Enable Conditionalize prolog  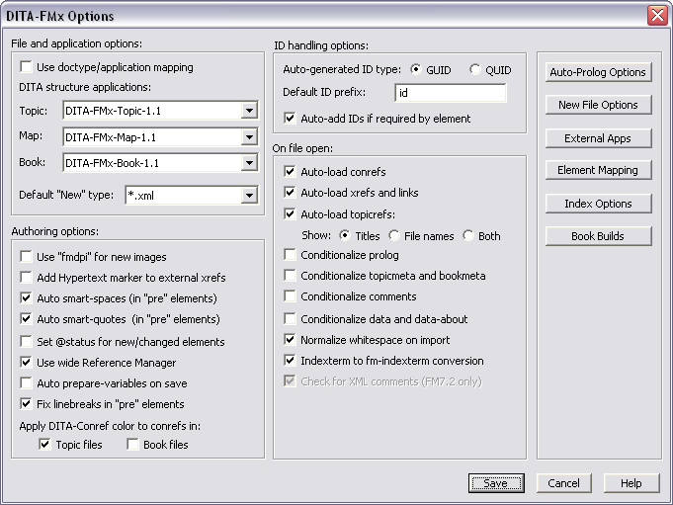tap(290, 255)
